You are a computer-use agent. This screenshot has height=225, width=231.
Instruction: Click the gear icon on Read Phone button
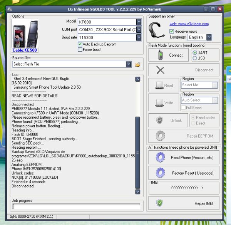(x=160, y=158)
